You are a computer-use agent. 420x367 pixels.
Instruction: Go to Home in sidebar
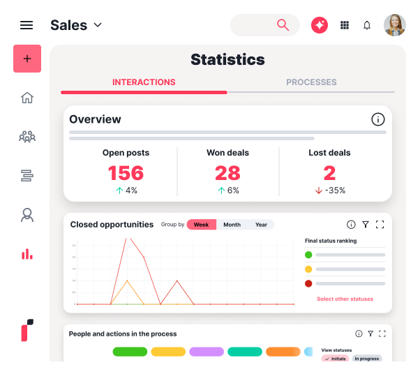click(x=27, y=98)
